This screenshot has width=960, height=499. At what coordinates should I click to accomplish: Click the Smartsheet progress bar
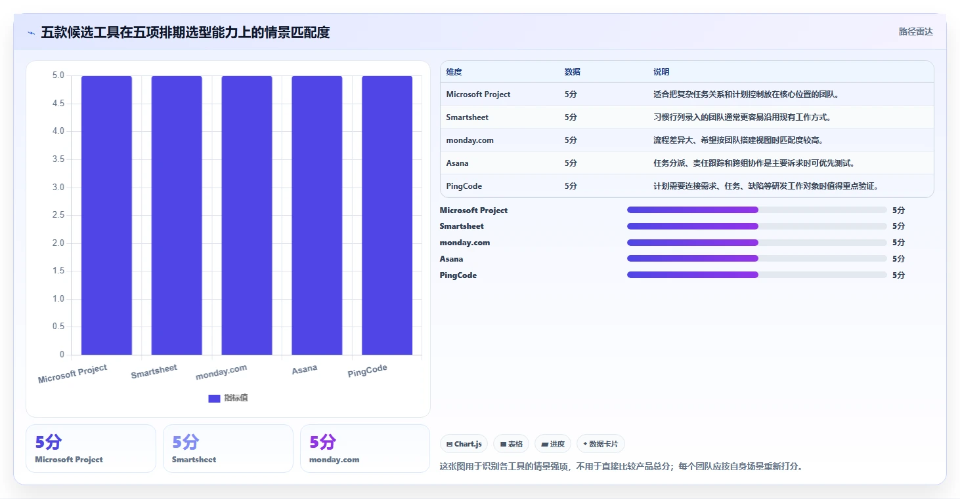756,226
